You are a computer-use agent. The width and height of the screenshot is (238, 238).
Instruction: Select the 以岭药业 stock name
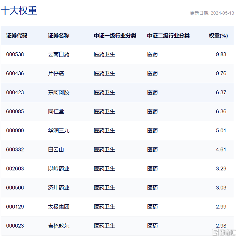(59, 169)
